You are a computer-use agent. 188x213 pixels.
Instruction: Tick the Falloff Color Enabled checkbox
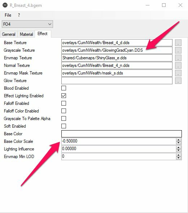coord(64,111)
